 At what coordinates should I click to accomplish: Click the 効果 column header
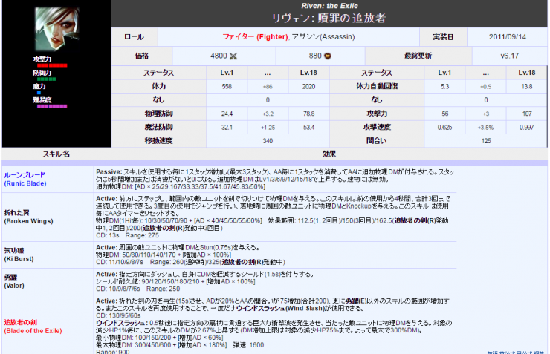coord(329,154)
